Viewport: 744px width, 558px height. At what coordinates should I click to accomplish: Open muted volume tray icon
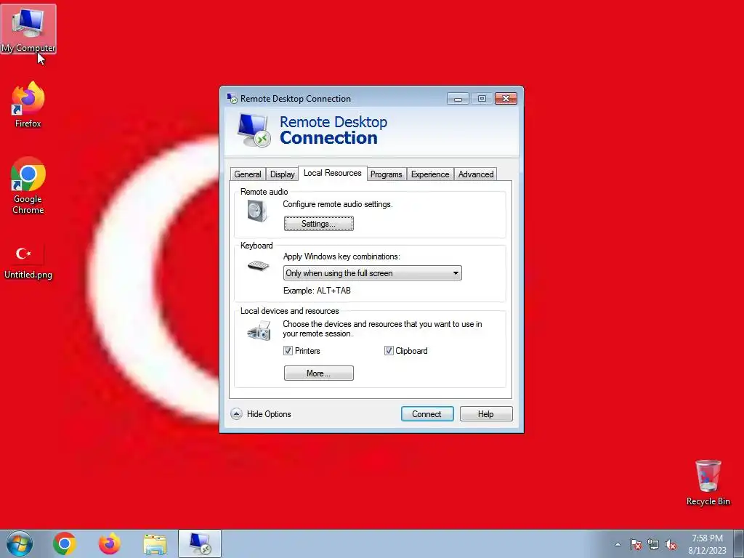pyautogui.click(x=671, y=544)
